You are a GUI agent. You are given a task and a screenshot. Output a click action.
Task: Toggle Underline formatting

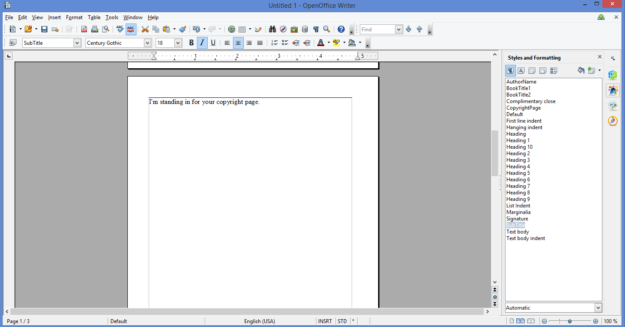click(x=213, y=43)
